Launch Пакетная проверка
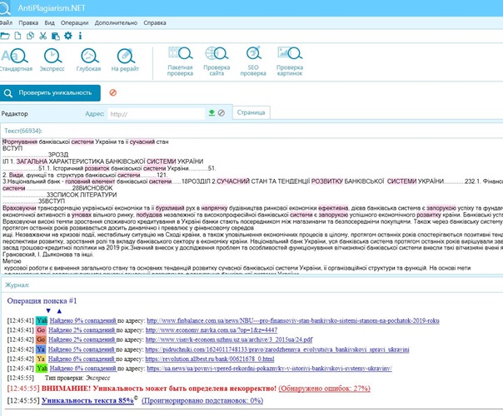Viewport: 503px width, 416px height. tap(180, 62)
